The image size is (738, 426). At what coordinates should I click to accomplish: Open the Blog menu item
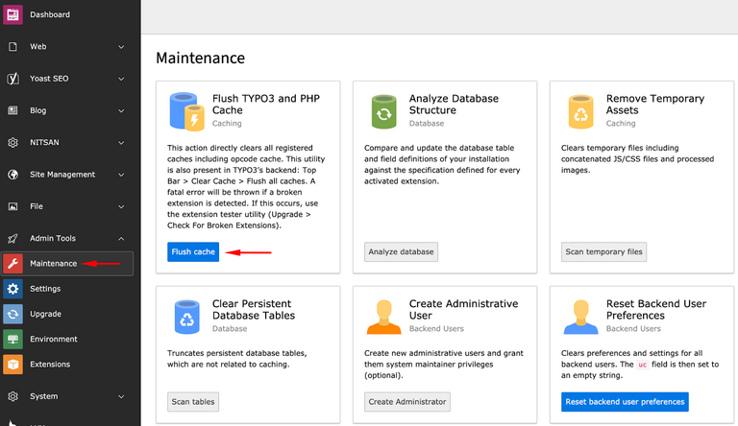38,110
